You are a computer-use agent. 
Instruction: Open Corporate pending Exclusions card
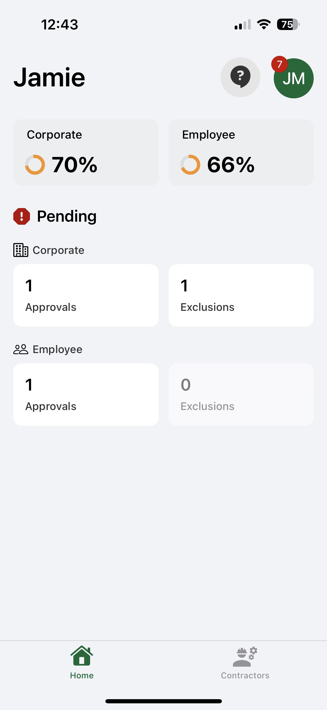[241, 295]
